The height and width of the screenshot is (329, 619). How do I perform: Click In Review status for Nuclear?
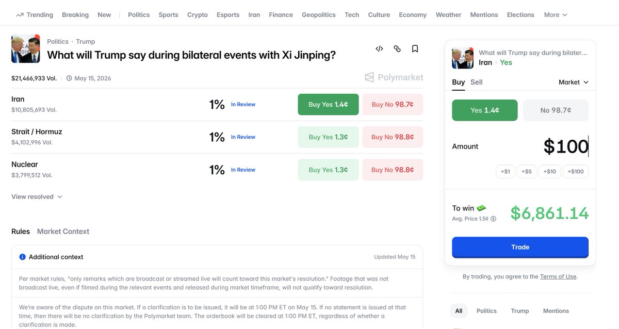(243, 170)
